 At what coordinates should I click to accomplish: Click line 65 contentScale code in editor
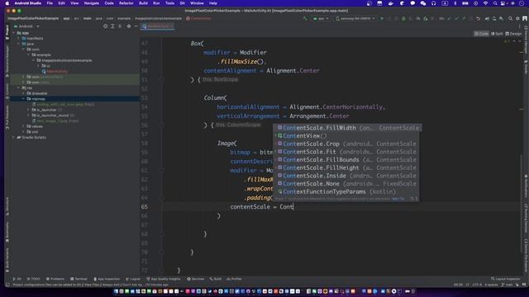pyautogui.click(x=261, y=207)
